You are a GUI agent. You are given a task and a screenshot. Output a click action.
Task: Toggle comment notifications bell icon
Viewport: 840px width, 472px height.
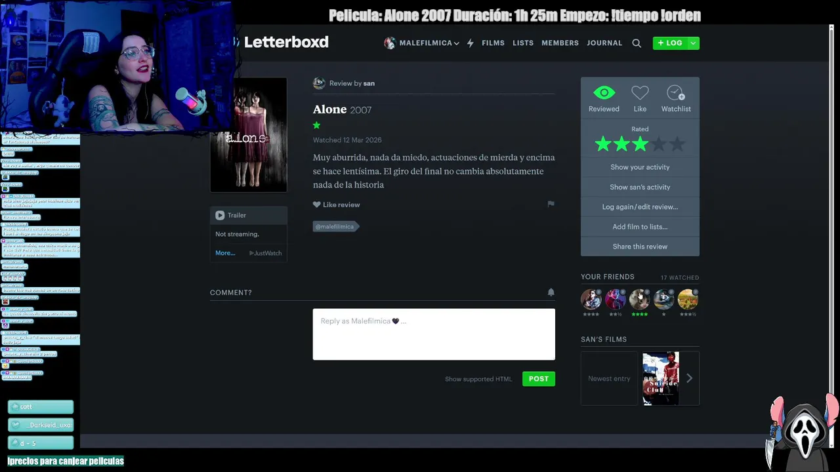551,292
